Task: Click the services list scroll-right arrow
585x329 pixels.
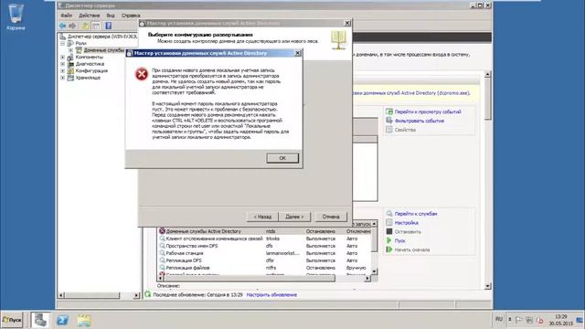Action: tap(367, 278)
